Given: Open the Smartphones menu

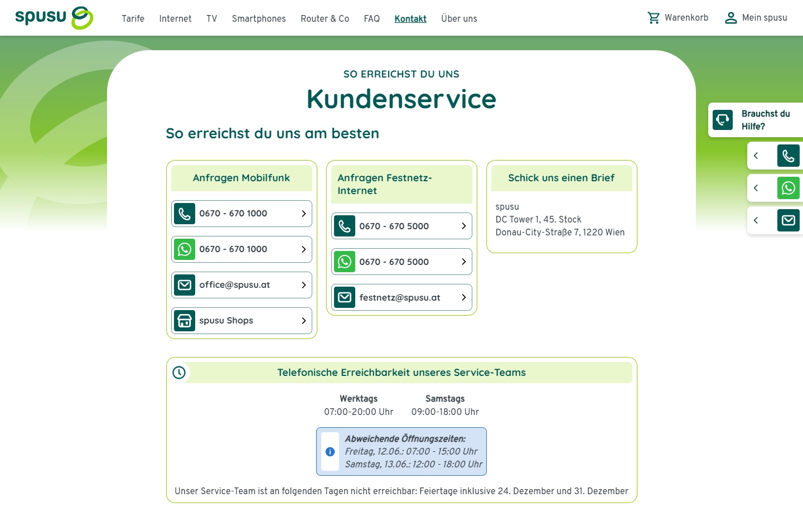Looking at the screenshot, I should coord(259,18).
